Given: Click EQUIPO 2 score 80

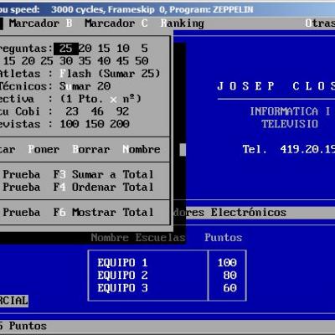Looking at the screenshot, I should [x=230, y=276].
